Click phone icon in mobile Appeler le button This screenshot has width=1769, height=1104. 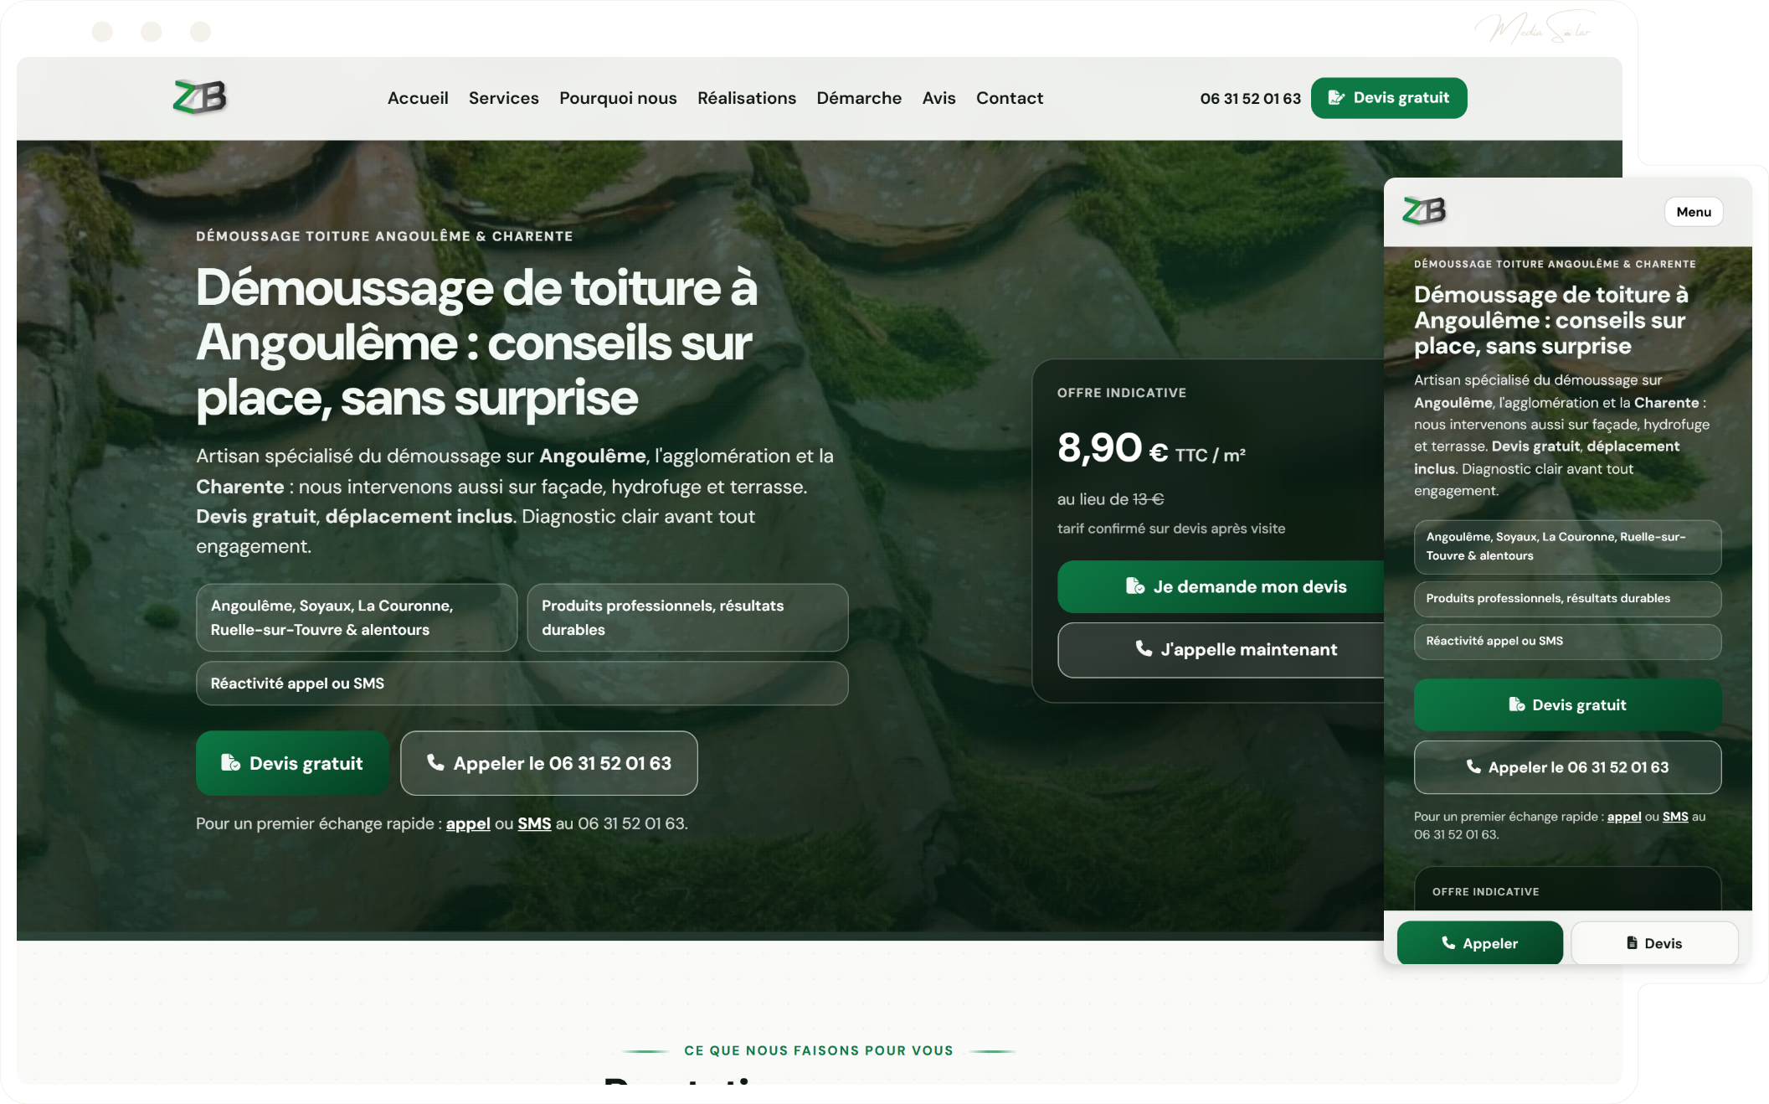point(1473,766)
